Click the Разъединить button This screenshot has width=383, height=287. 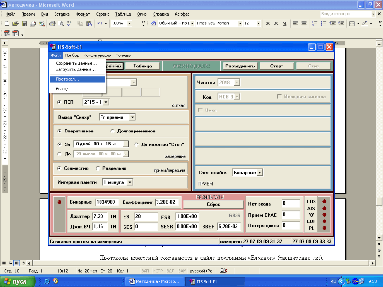(x=240, y=66)
